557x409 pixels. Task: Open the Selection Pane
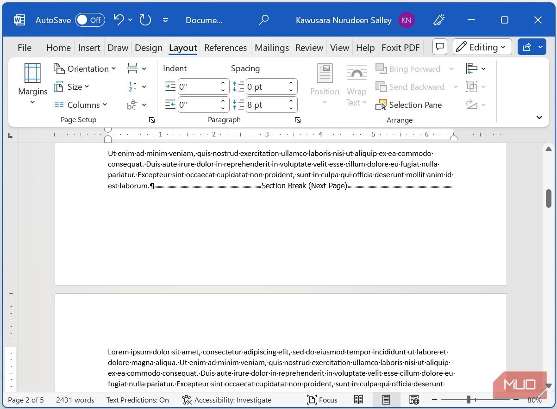(409, 105)
